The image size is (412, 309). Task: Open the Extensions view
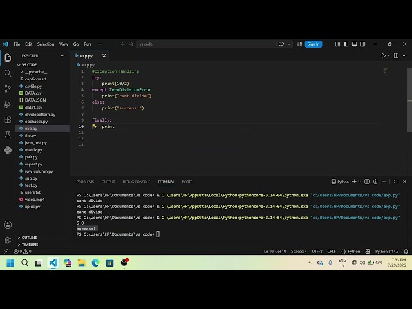(8, 120)
